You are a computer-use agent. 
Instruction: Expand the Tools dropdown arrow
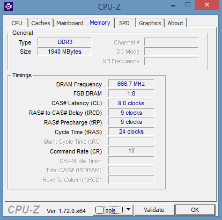pos(129,210)
